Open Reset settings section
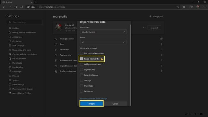208x117 pixels. point(18,84)
